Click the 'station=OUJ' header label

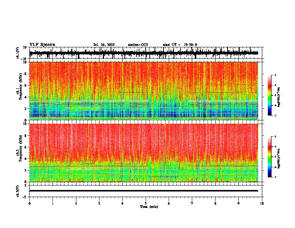click(138, 45)
